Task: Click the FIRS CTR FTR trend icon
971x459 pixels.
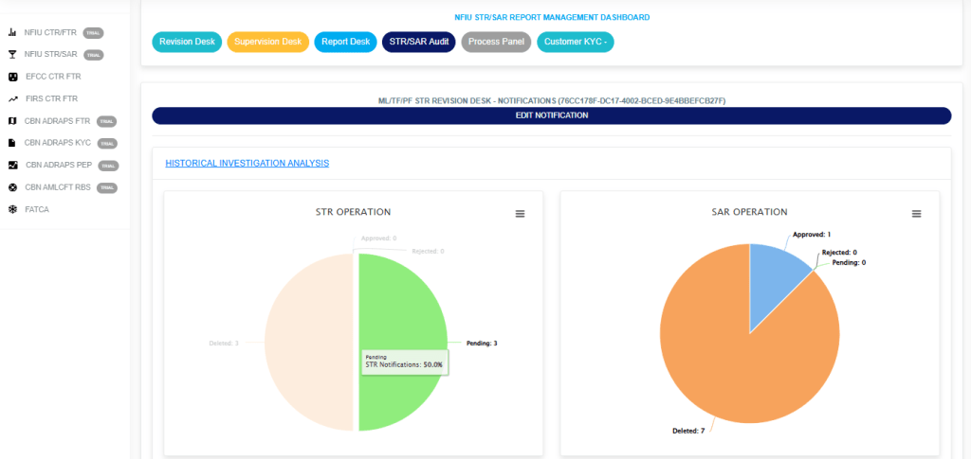Action: [x=12, y=98]
